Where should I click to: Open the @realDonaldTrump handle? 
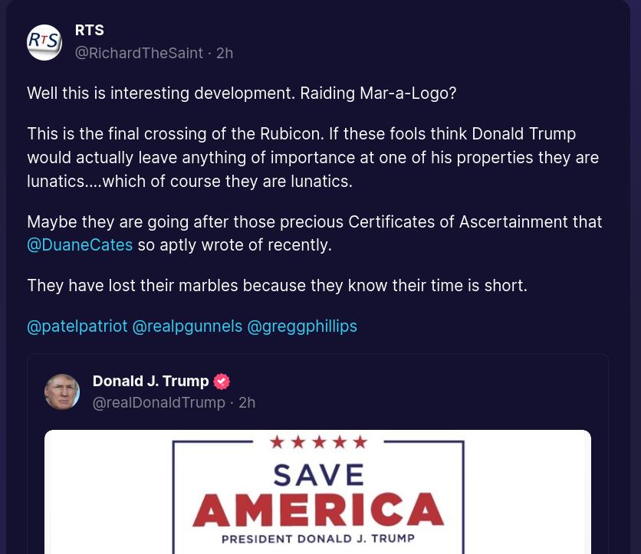click(x=159, y=402)
